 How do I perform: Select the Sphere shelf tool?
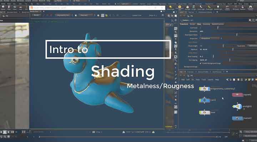tap(3, 7)
